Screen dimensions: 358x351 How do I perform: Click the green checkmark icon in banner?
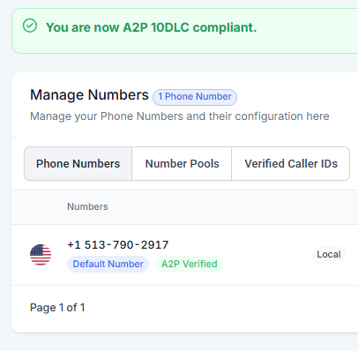30,26
